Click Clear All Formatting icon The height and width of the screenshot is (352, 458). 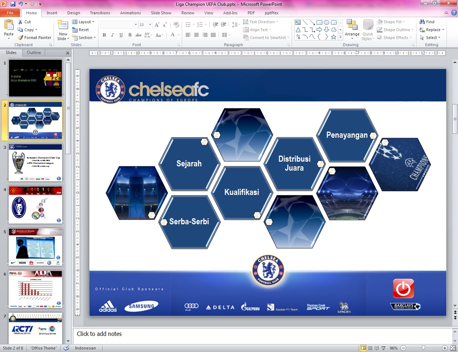[176, 25]
